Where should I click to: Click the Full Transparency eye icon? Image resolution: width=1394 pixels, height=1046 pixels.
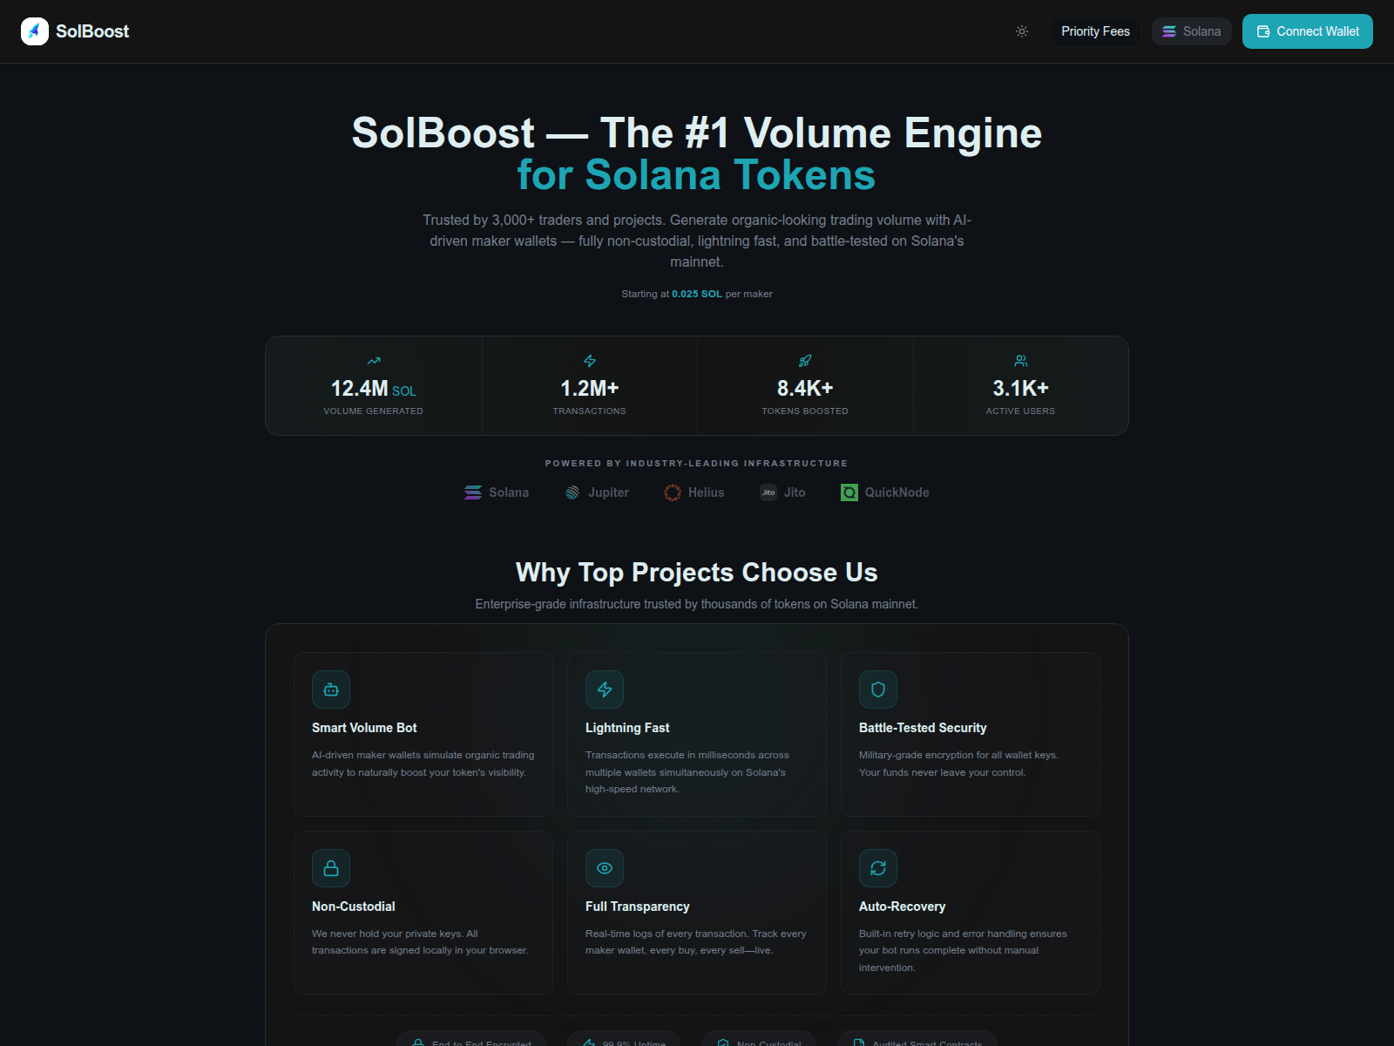[x=605, y=868]
